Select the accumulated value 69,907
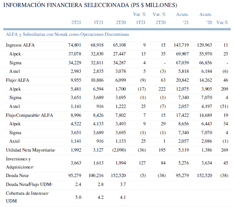This screenshot has height=207, width=234. pyautogui.click(x=182, y=54)
